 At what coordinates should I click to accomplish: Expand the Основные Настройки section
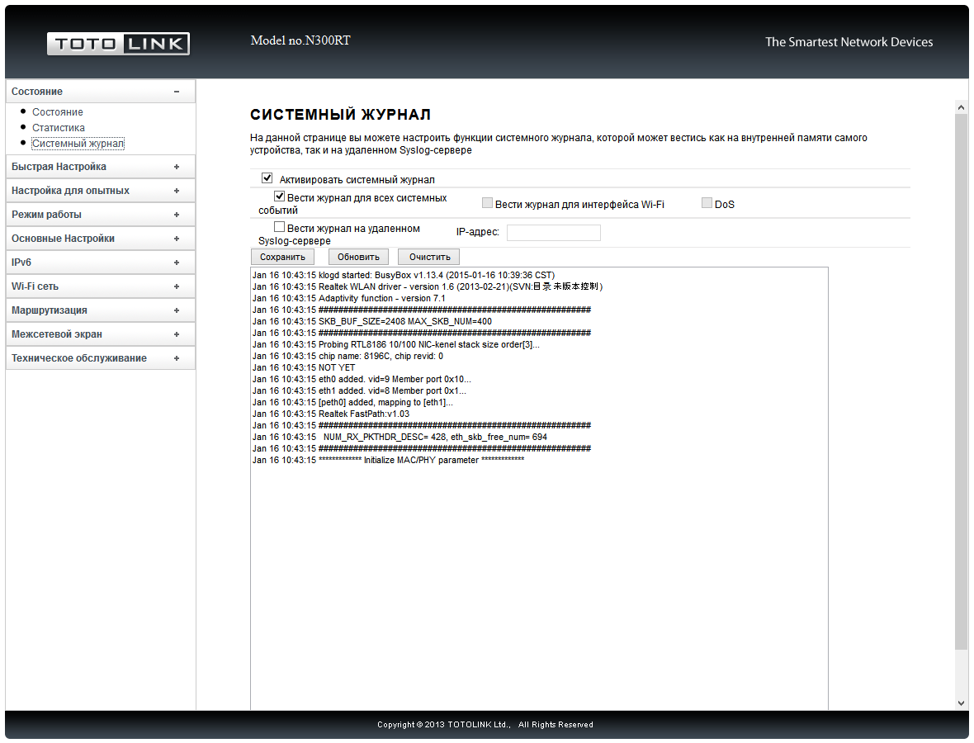click(101, 239)
